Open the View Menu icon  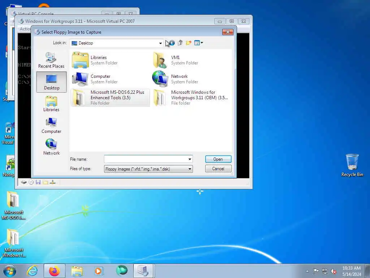197,43
